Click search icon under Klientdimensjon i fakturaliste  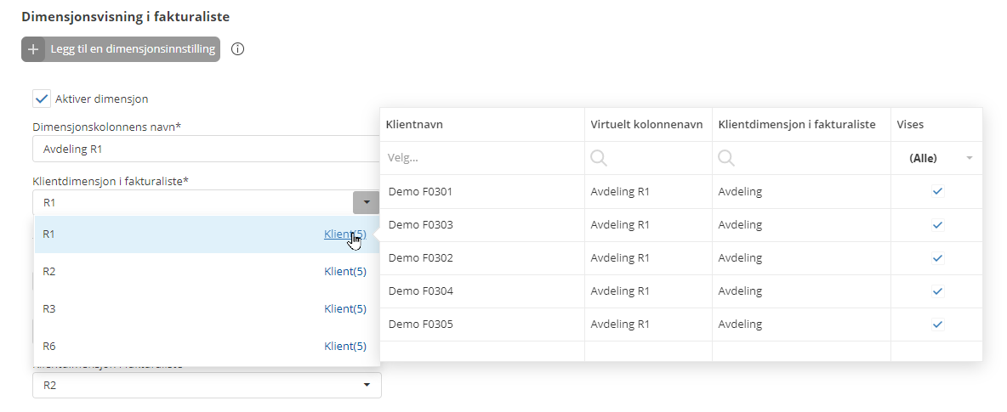pyautogui.click(x=727, y=158)
